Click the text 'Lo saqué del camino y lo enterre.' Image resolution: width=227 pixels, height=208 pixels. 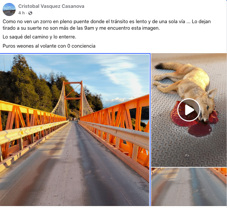click(x=39, y=37)
